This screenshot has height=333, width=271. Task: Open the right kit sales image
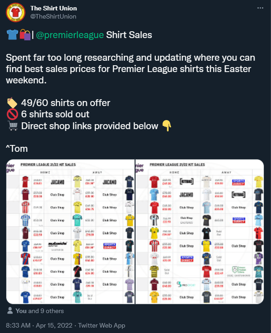pyautogui.click(x=200, y=232)
